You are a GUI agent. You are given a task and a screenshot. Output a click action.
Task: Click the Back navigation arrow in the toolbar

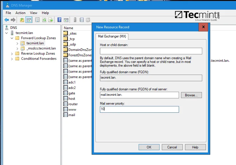click(6, 20)
